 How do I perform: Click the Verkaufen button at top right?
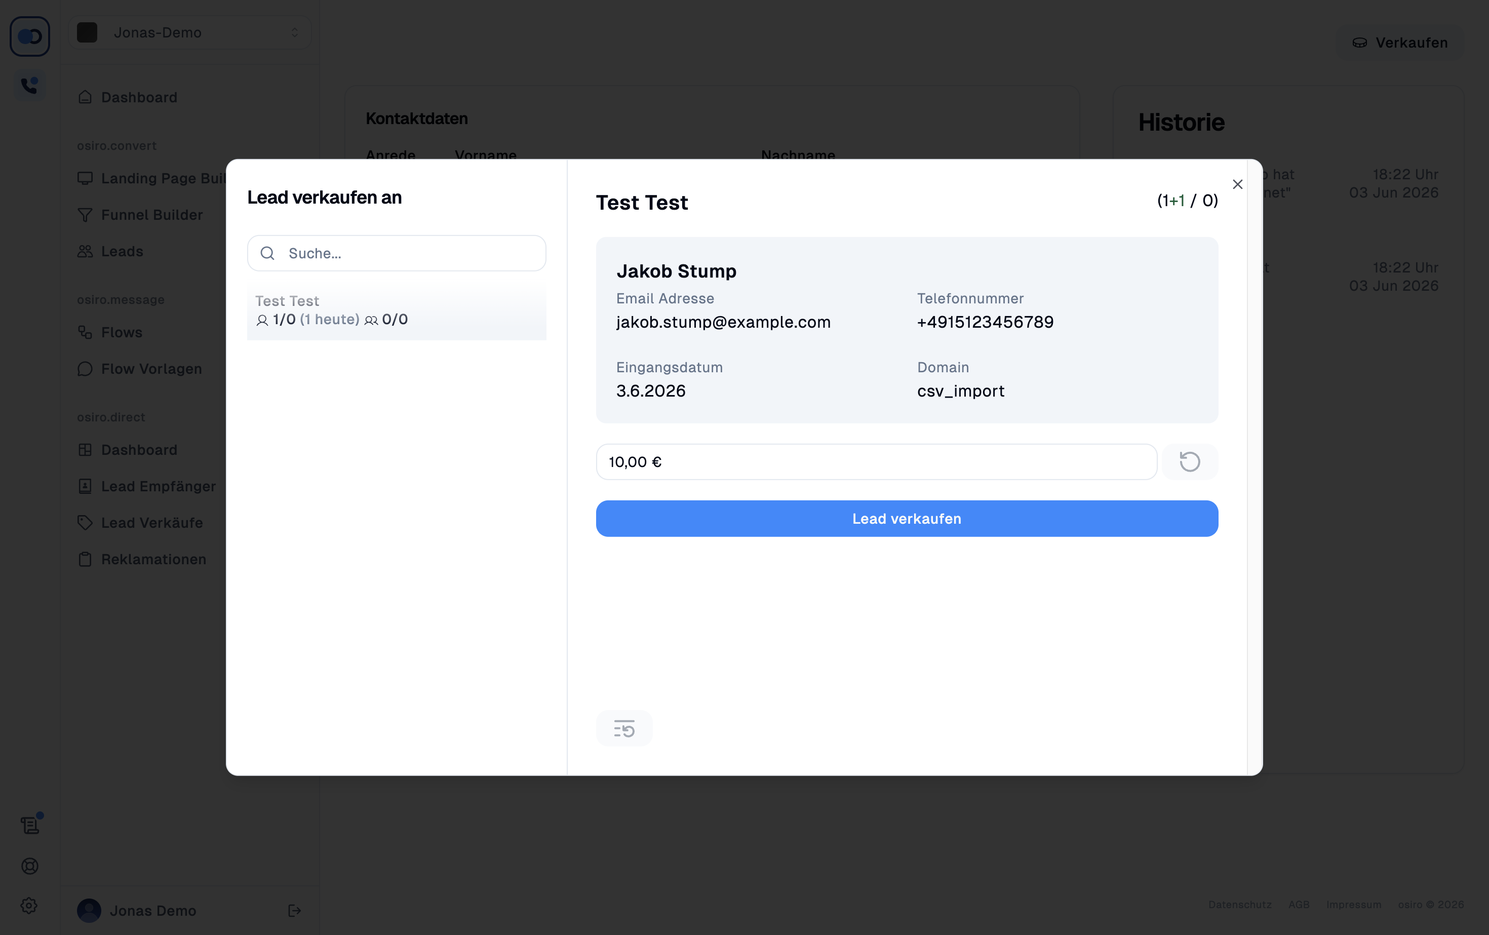click(x=1400, y=43)
